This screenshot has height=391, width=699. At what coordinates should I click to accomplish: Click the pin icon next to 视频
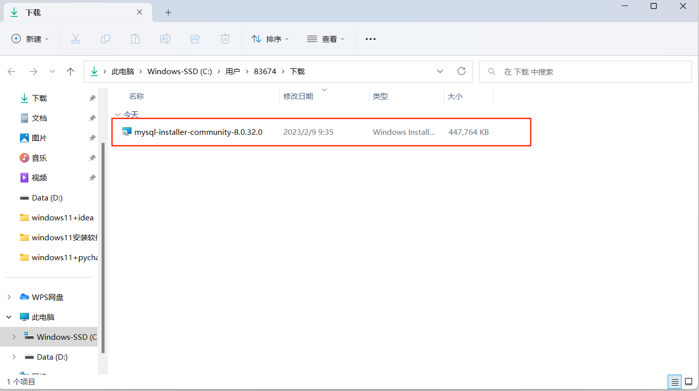92,178
